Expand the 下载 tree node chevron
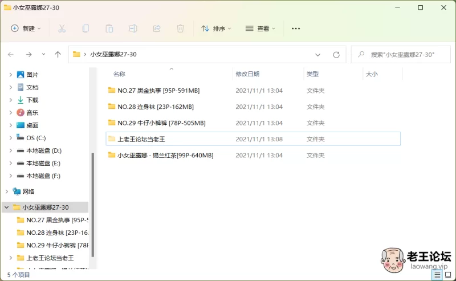The height and width of the screenshot is (281, 456). tap(10, 100)
